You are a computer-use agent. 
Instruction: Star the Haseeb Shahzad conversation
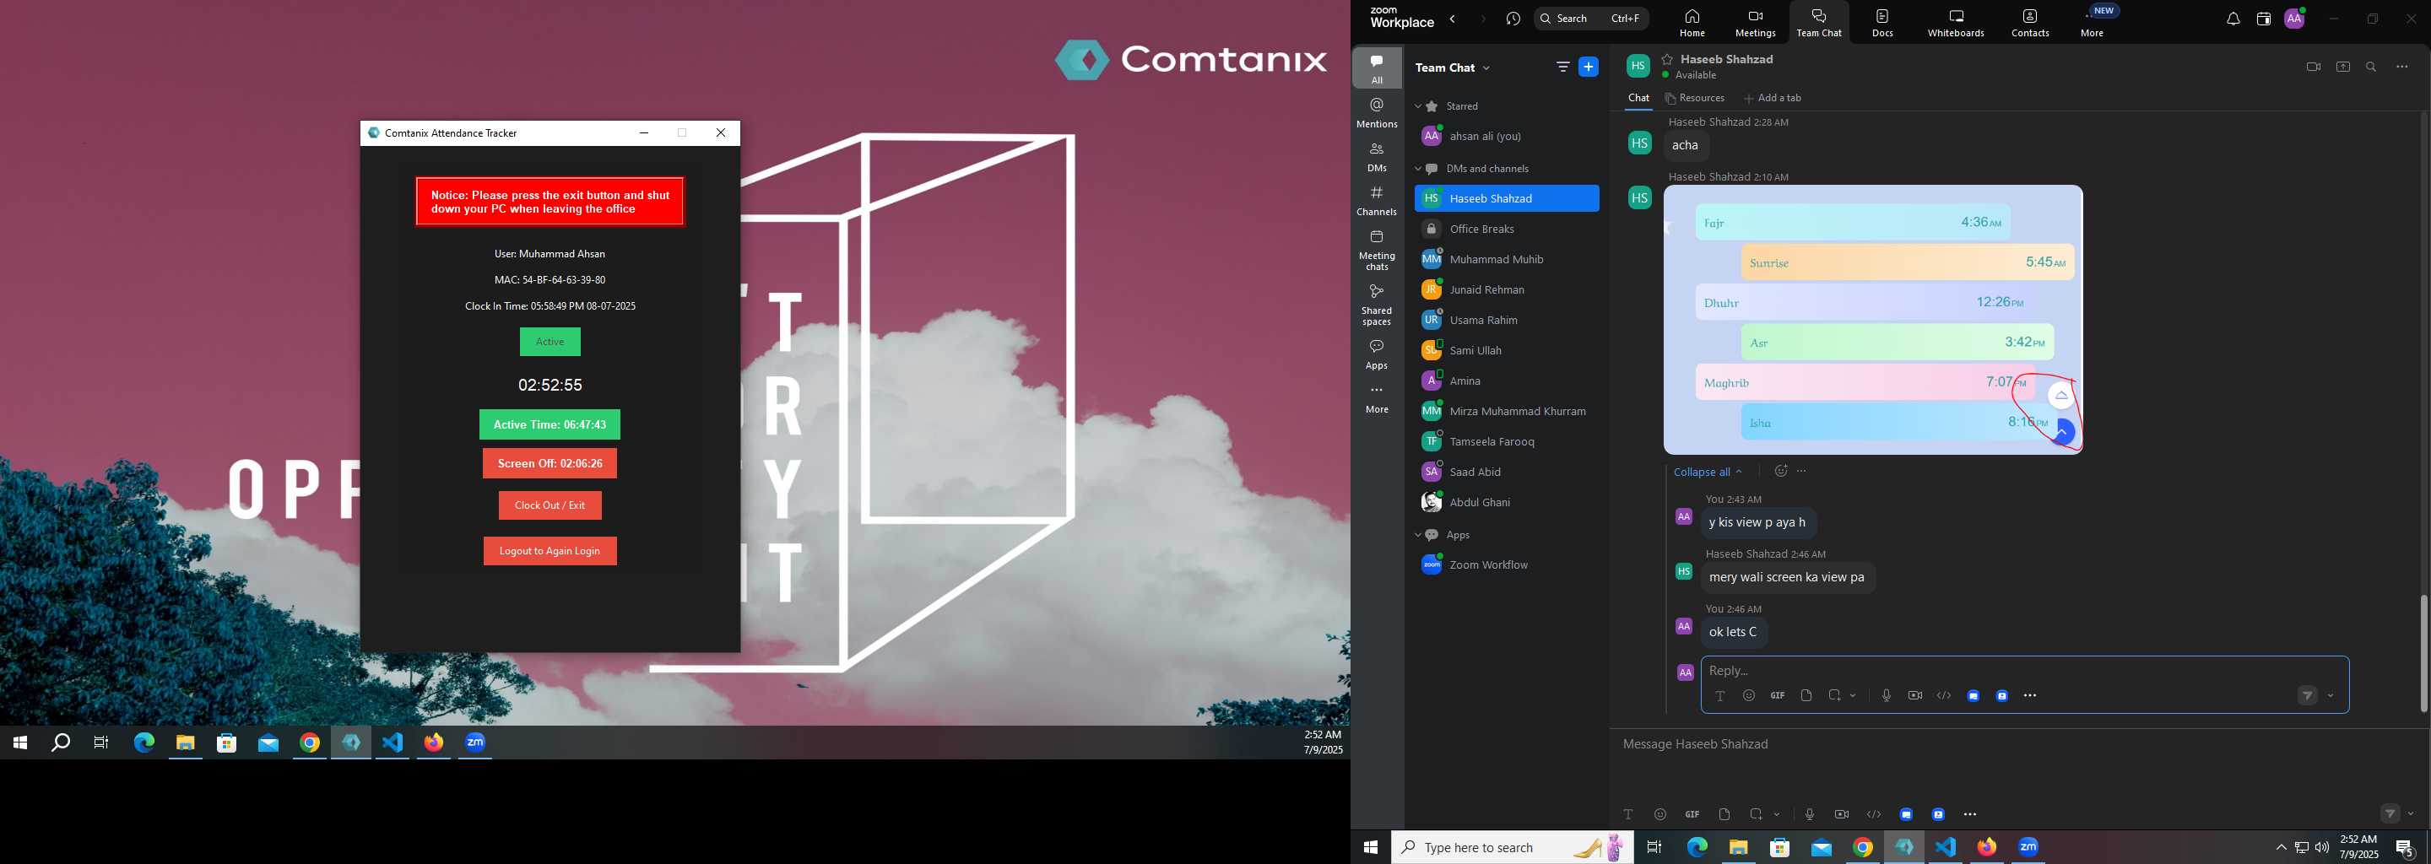tap(1666, 59)
